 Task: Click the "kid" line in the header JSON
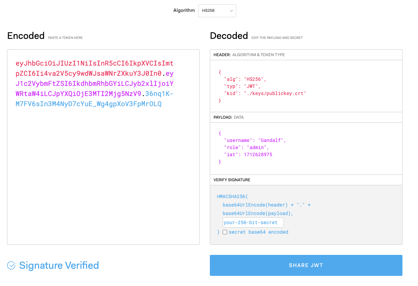265,93
